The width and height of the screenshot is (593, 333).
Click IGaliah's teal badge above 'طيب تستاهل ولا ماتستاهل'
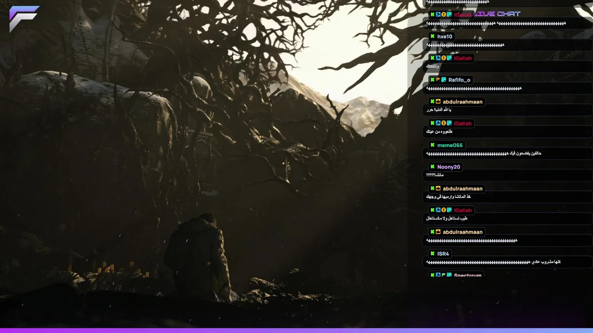tap(449, 210)
